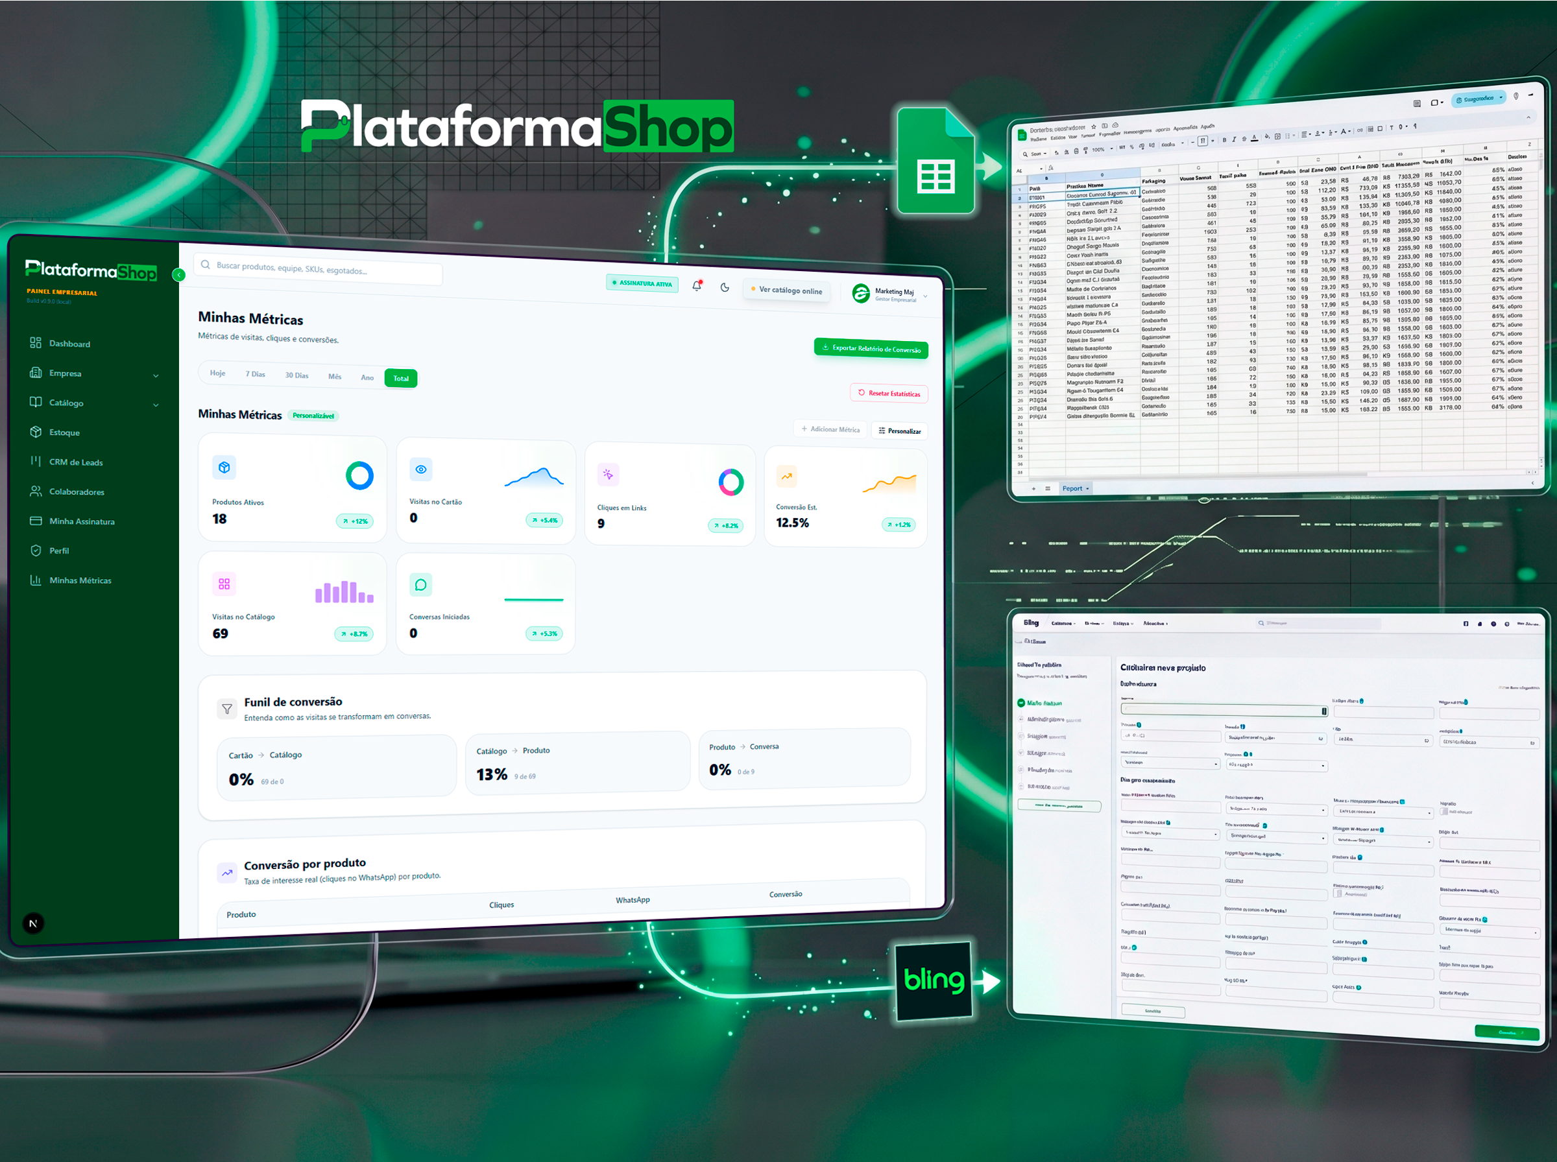
Task: Click the Conversão Est. trend icon
Action: [x=786, y=476]
